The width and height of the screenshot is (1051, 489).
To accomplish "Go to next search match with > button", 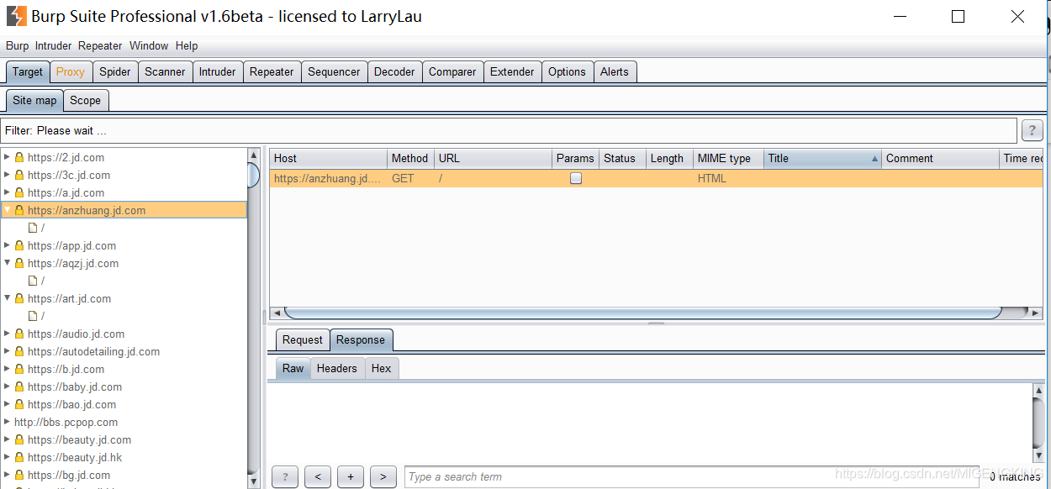I will tap(383, 476).
